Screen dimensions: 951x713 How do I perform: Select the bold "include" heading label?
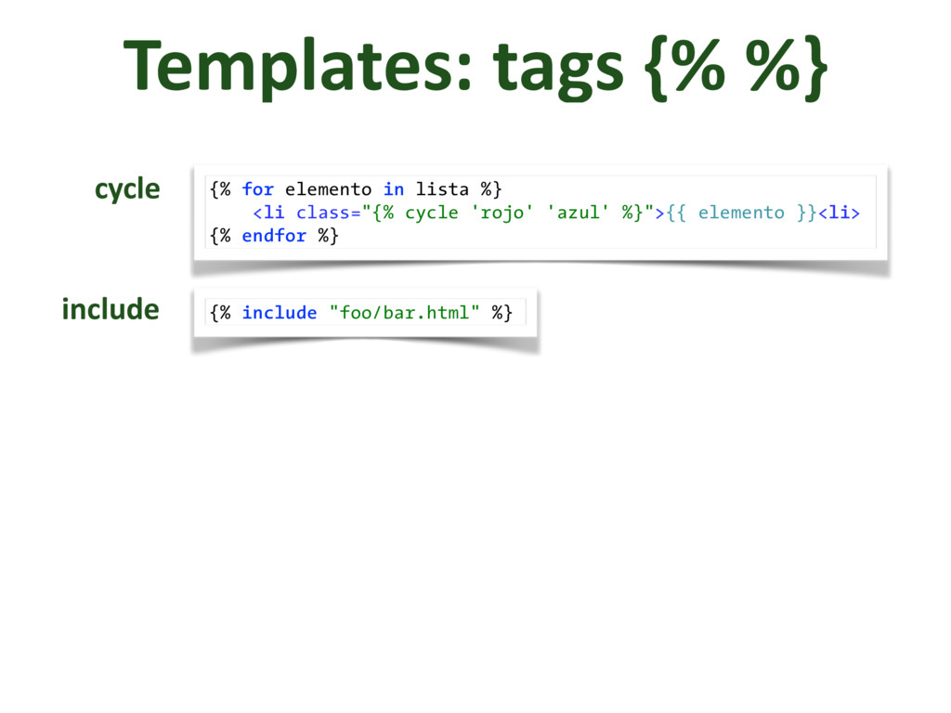point(111,309)
